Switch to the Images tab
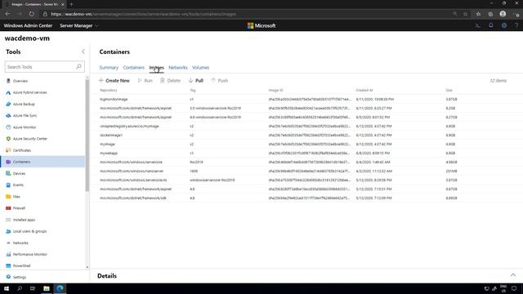This screenshot has height=294, width=523. coord(156,68)
